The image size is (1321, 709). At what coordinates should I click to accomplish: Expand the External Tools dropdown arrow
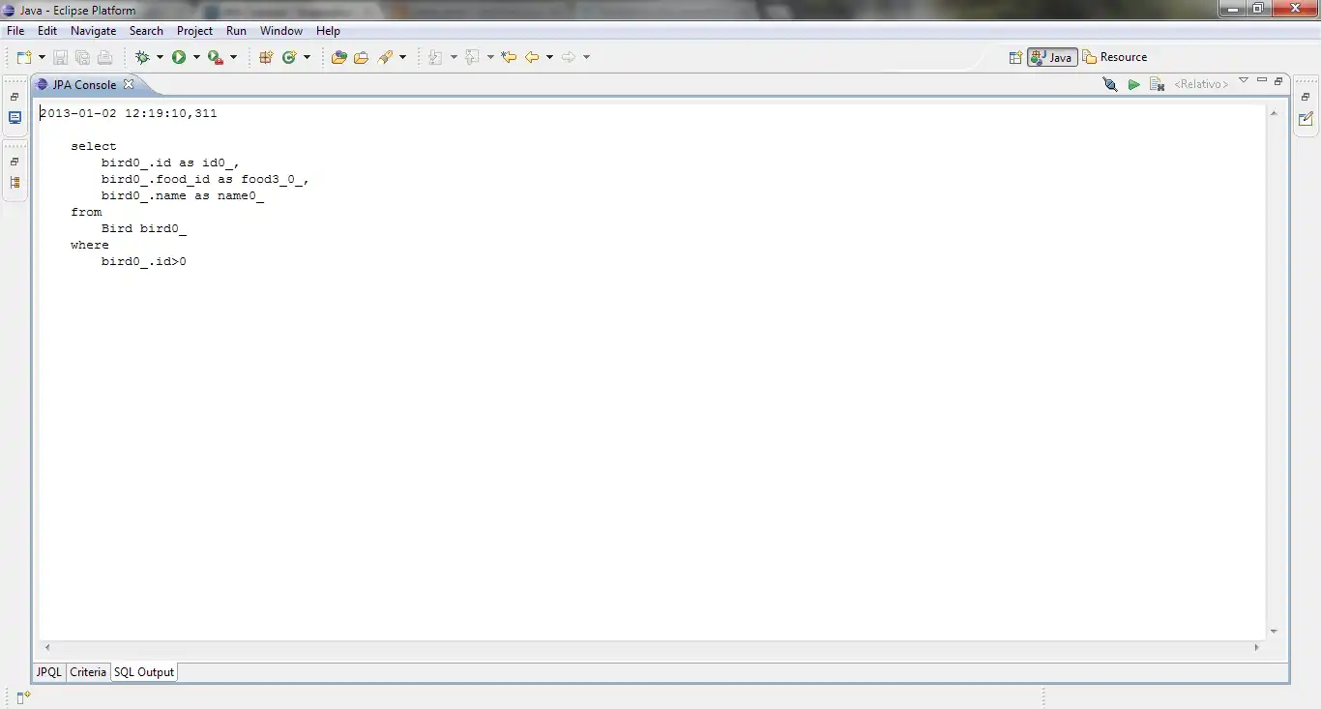(x=233, y=57)
